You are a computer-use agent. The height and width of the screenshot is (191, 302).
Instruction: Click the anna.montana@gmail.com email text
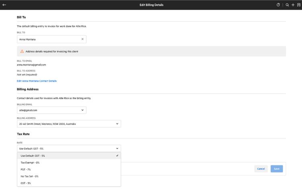pos(31,65)
